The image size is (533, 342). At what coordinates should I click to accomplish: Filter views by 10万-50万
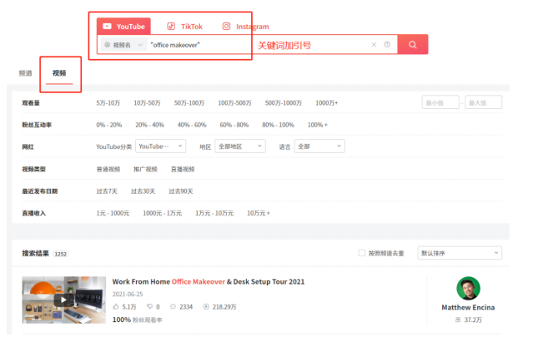[147, 102]
